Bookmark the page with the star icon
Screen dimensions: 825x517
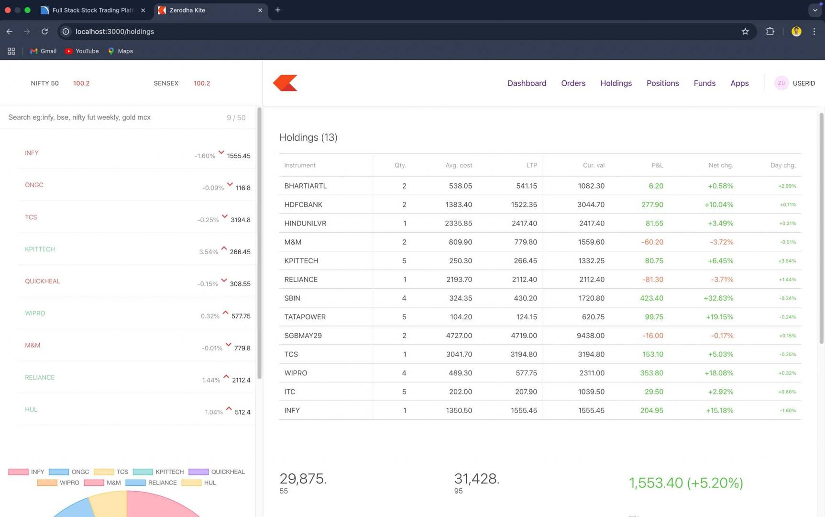click(745, 31)
